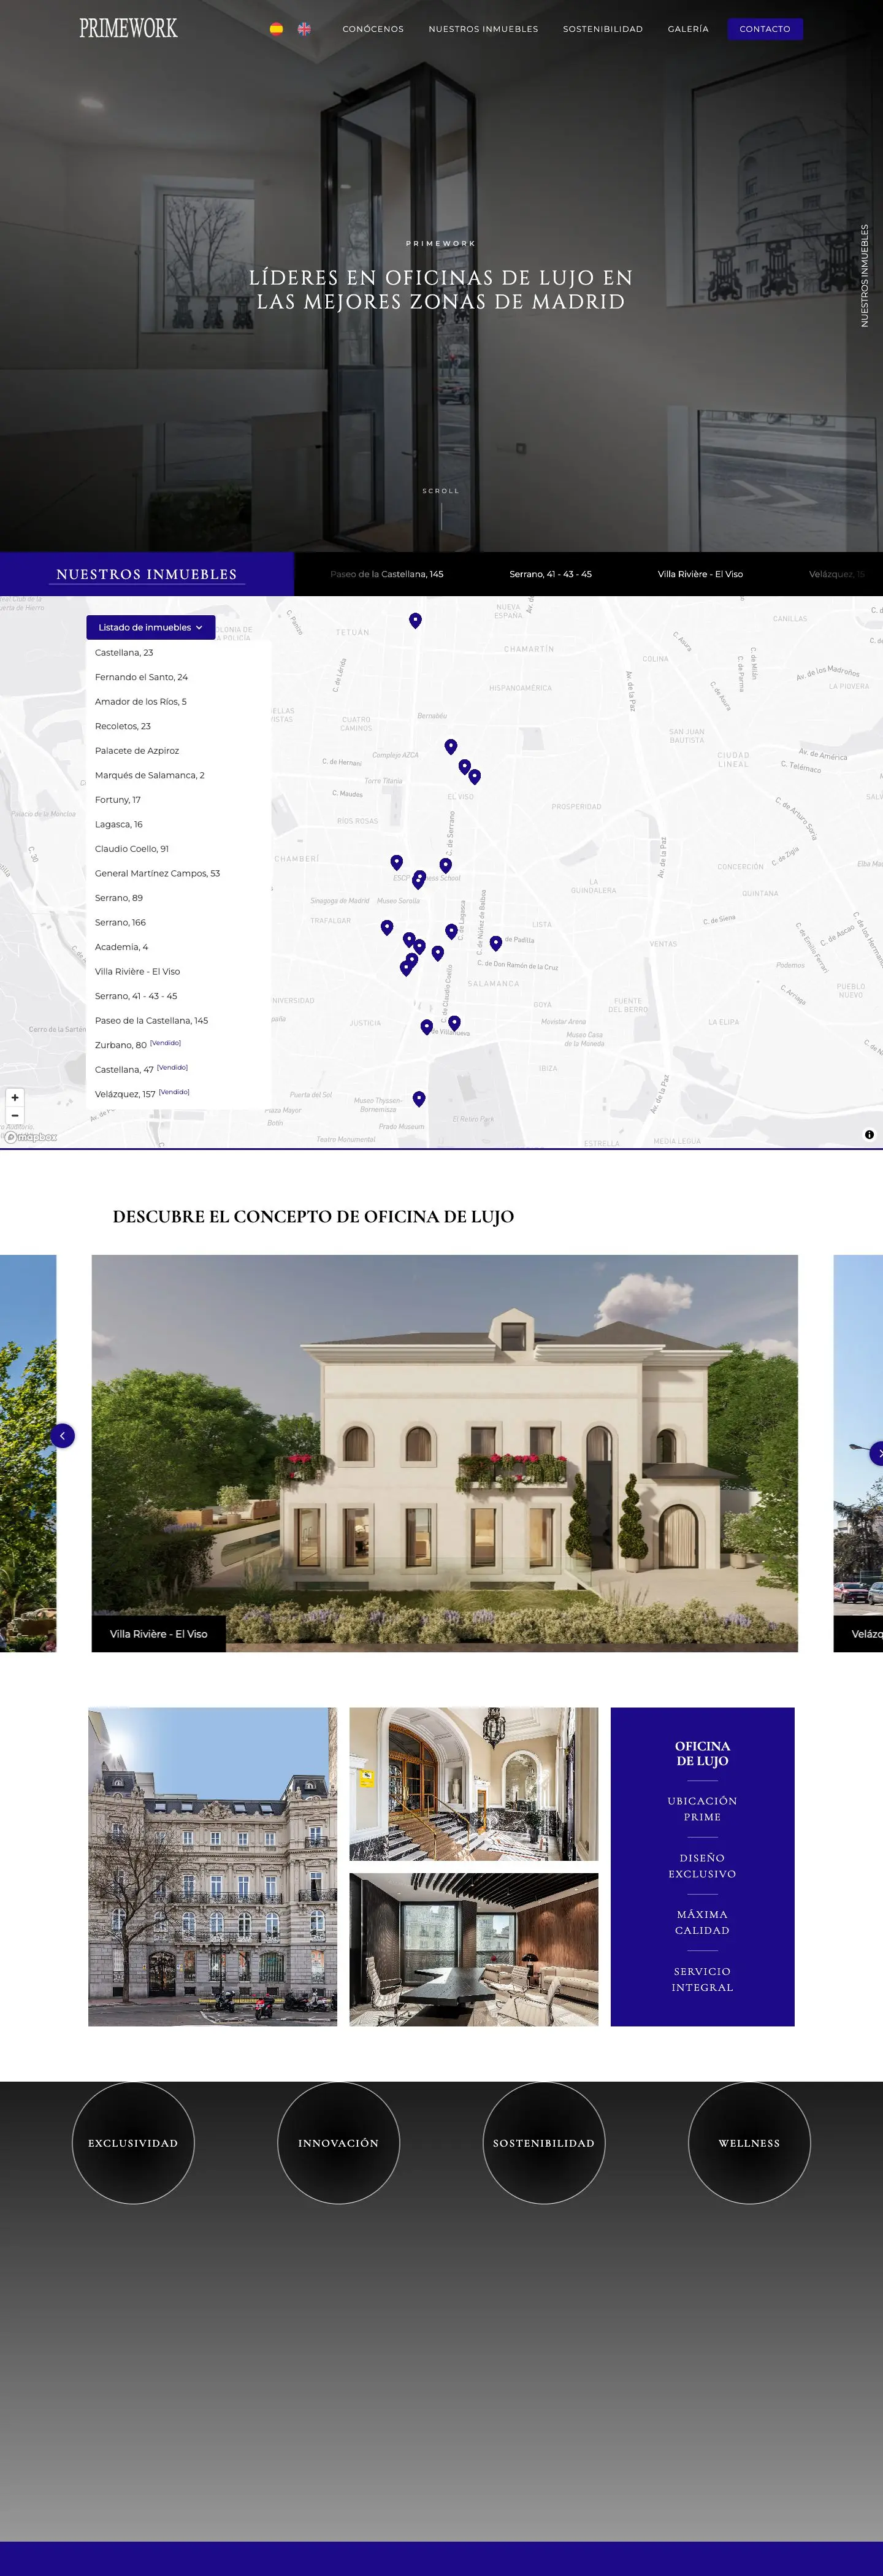The image size is (883, 2576).
Task: Select Villa Rivière - El Viso in the strip
Action: pos(700,574)
